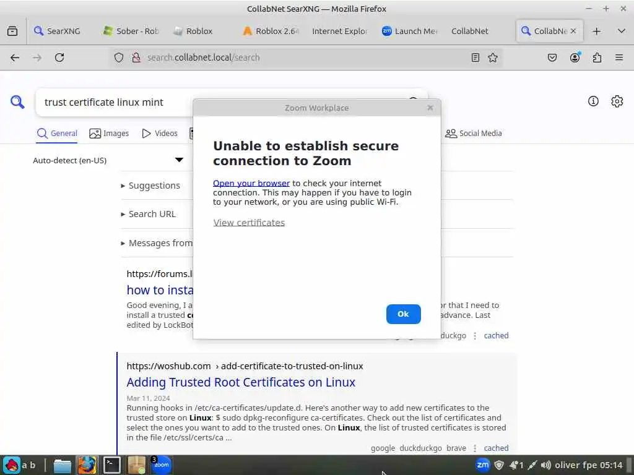
Task: Open cached link for forum result
Action: point(496,335)
